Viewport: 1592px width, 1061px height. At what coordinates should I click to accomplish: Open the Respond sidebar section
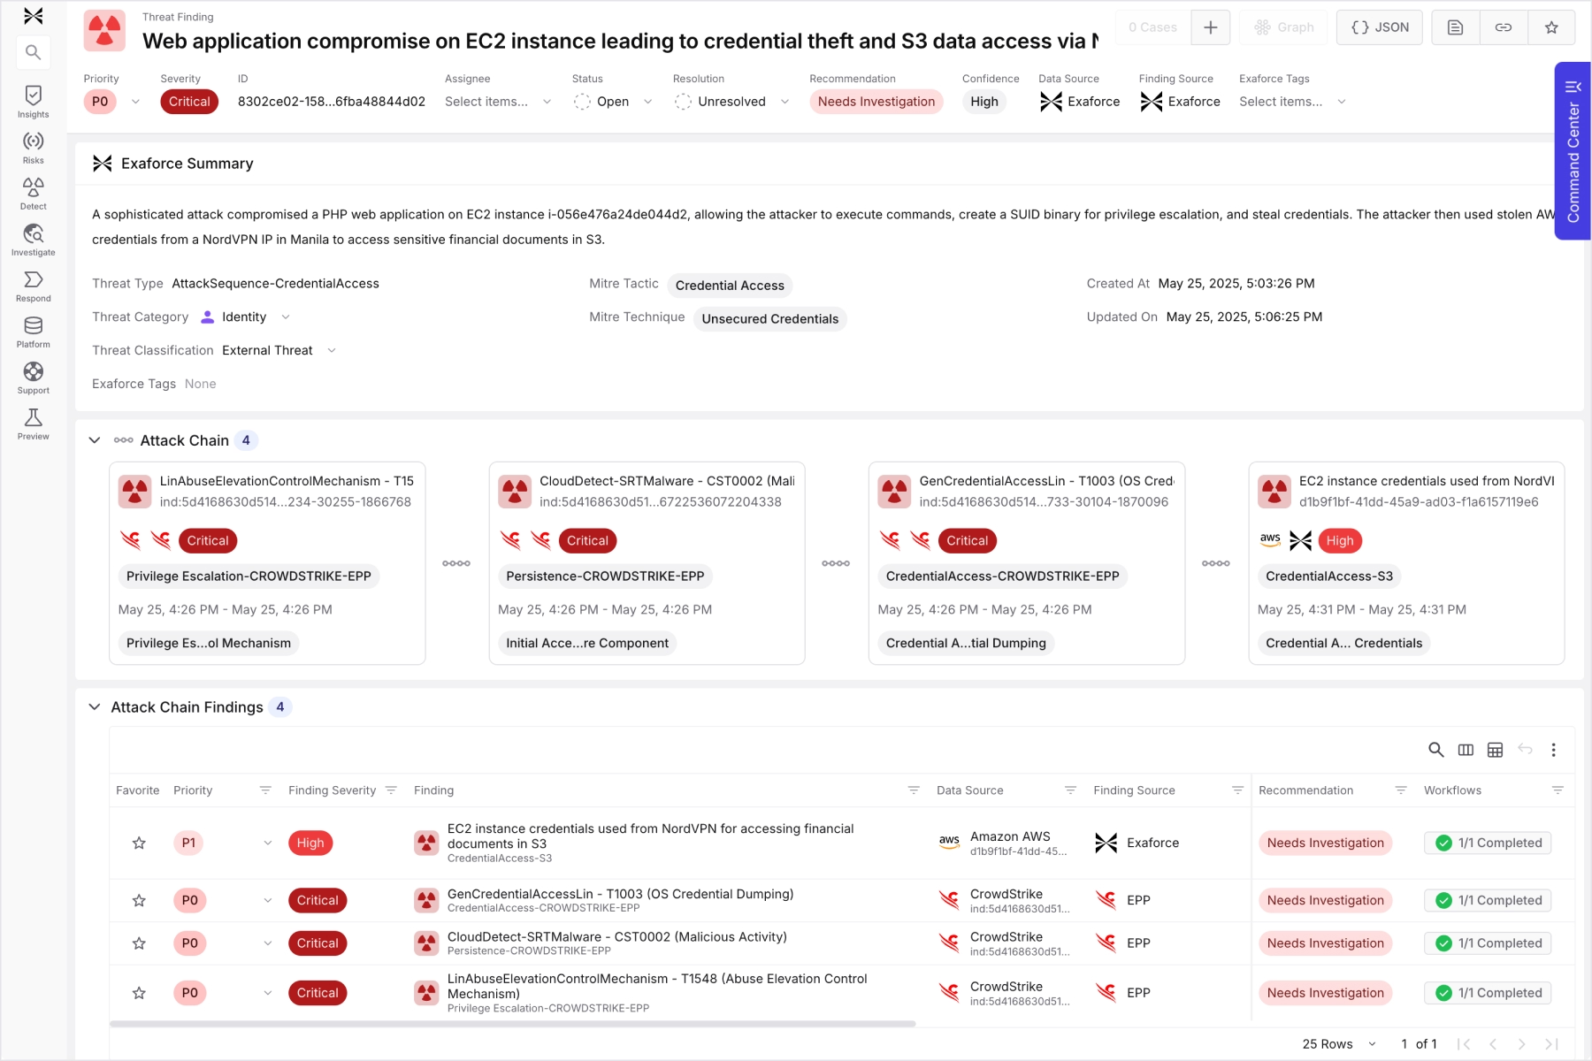coord(33,286)
